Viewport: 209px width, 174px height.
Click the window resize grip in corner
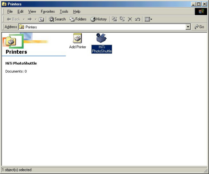(206, 170)
